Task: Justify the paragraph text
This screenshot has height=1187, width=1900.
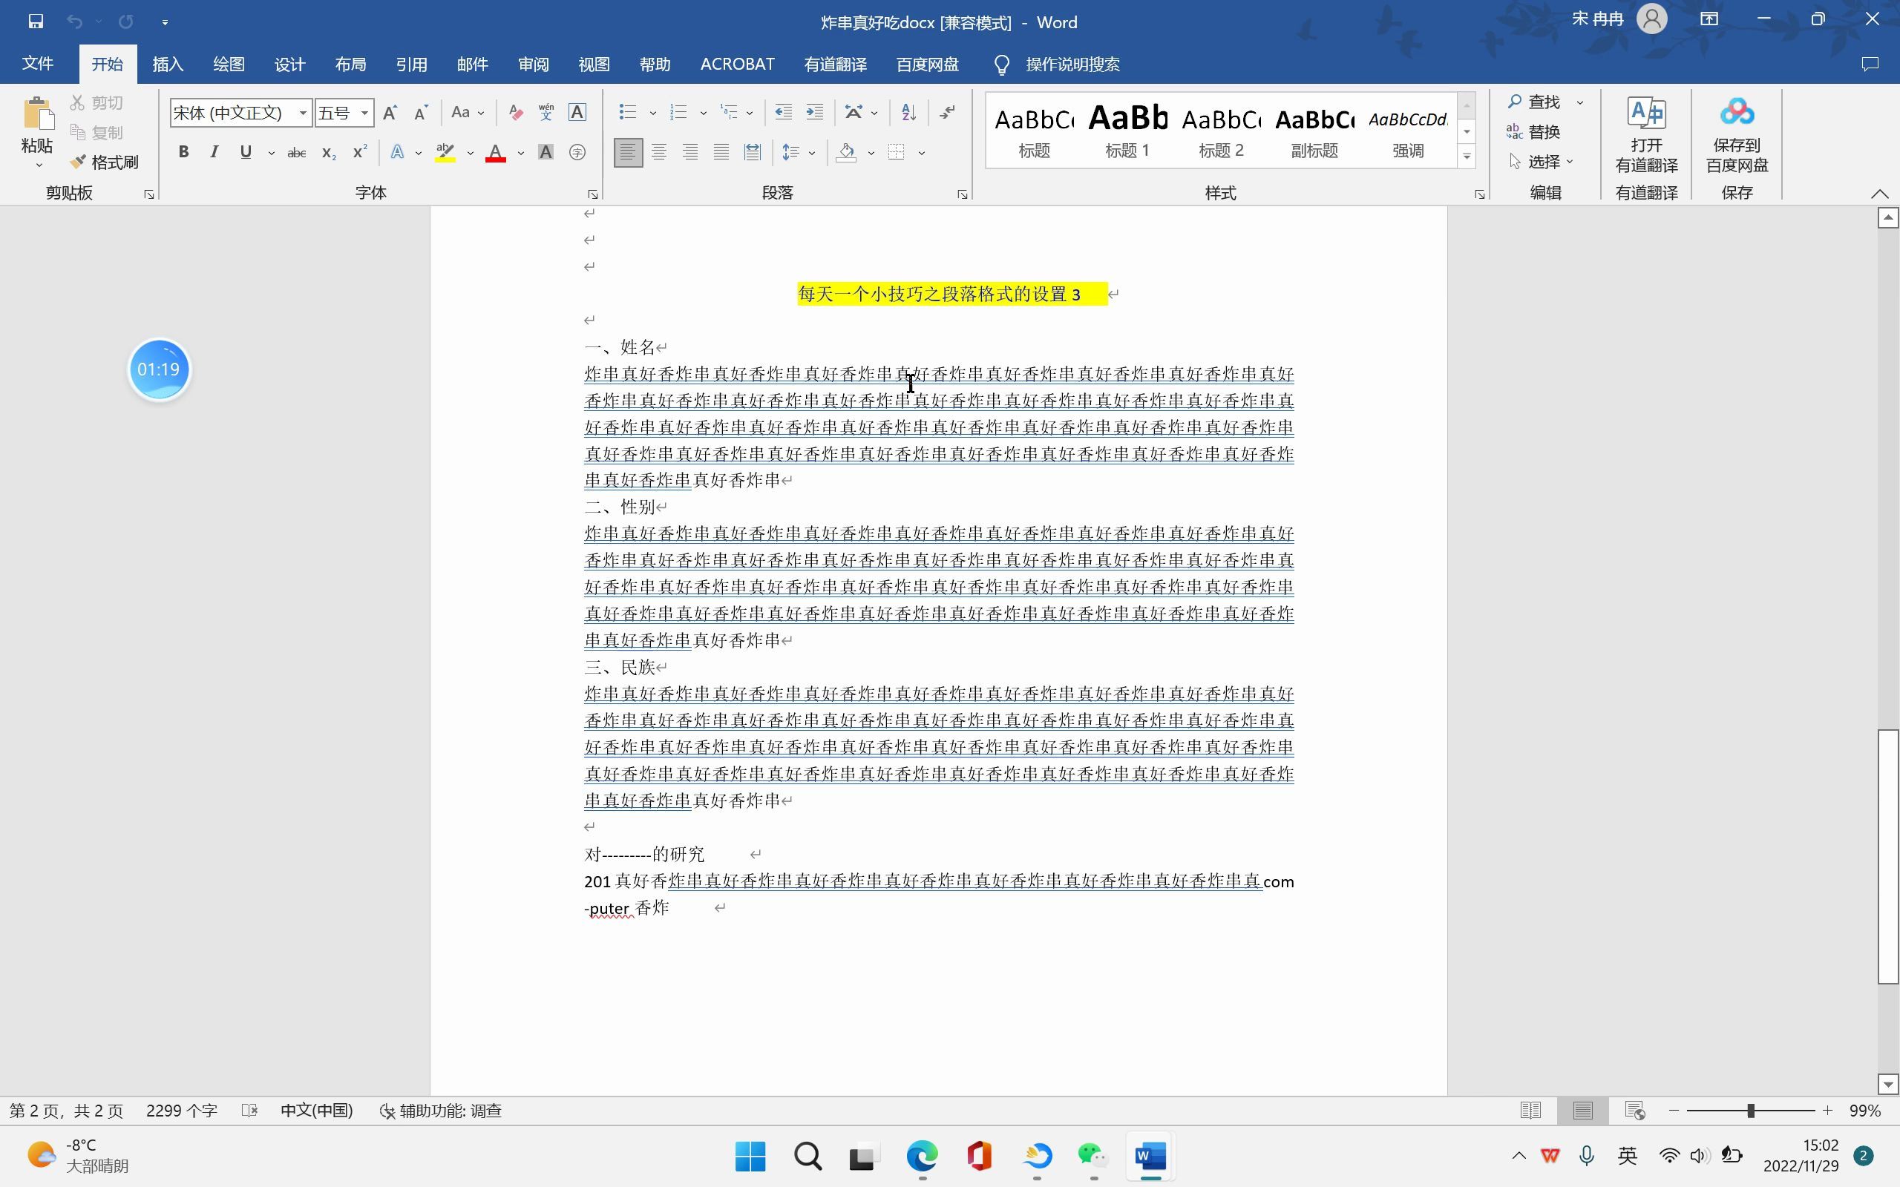Action: [721, 152]
